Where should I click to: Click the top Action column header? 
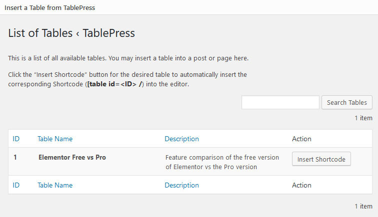pyautogui.click(x=301, y=139)
